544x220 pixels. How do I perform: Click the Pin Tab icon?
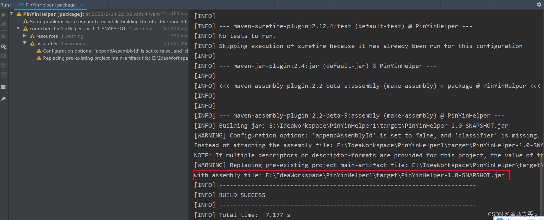(4, 99)
